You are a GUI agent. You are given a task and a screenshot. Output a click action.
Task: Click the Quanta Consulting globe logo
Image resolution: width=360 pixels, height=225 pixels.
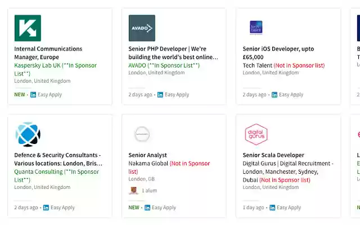28,134
